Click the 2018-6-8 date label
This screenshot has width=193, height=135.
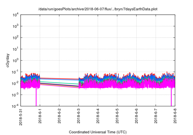175,116
